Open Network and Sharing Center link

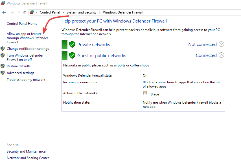click(x=28, y=158)
